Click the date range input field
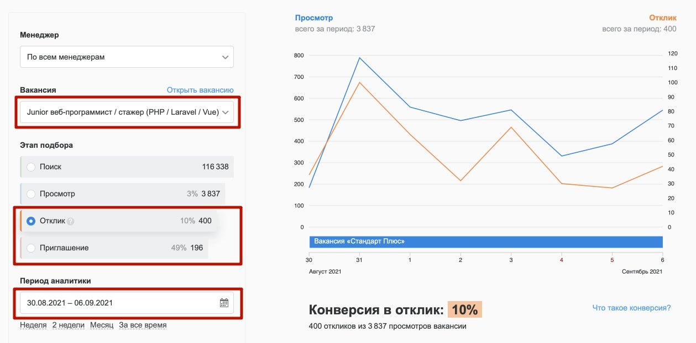The height and width of the screenshot is (343, 696). pos(127,303)
